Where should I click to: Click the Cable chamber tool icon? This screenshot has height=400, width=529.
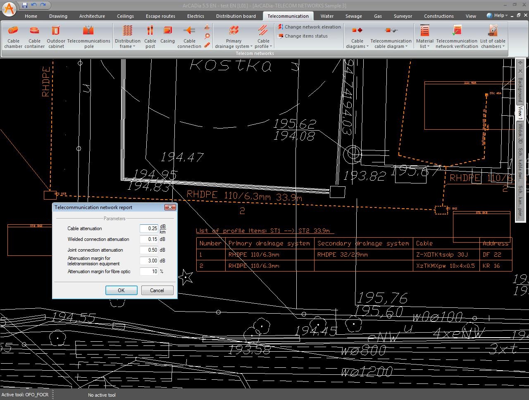[13, 31]
